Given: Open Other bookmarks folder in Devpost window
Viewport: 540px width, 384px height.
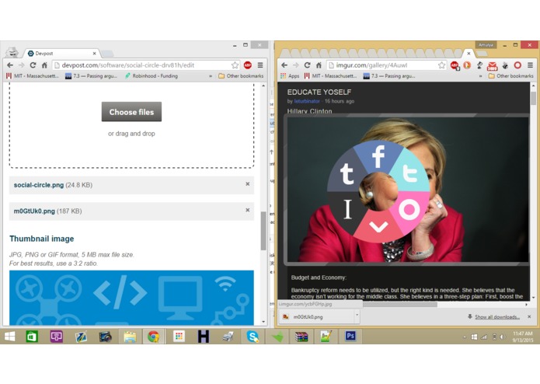Looking at the screenshot, I should (241, 76).
